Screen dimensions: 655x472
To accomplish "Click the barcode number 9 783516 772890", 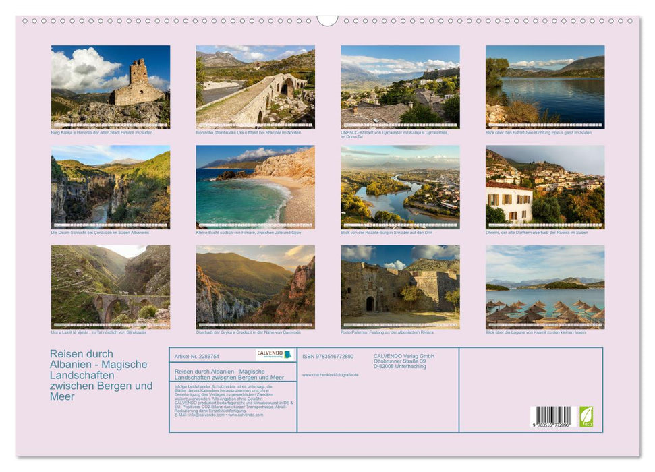I will coord(551,425).
